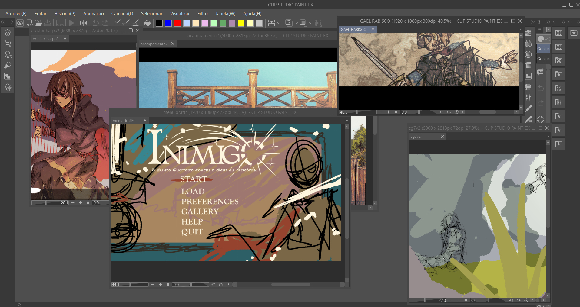Open the dropdown arrow beside the snap icon

pos(279,23)
